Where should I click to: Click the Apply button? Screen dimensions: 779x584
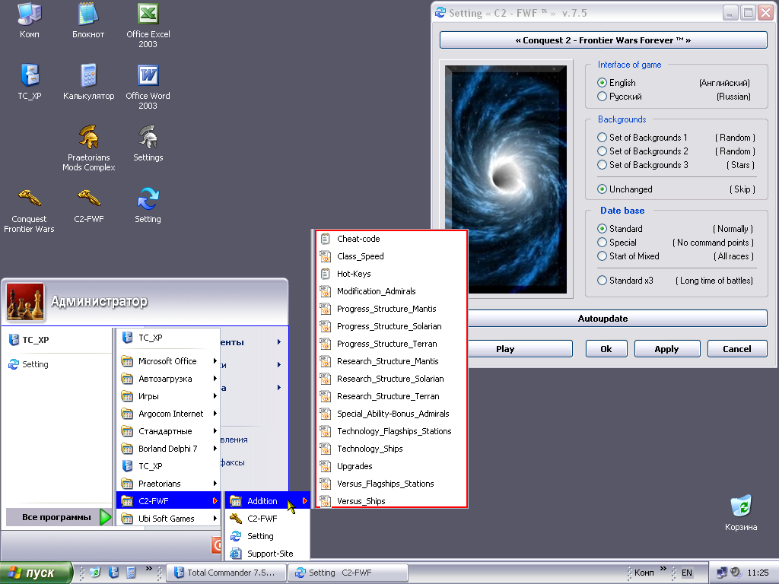coord(666,348)
